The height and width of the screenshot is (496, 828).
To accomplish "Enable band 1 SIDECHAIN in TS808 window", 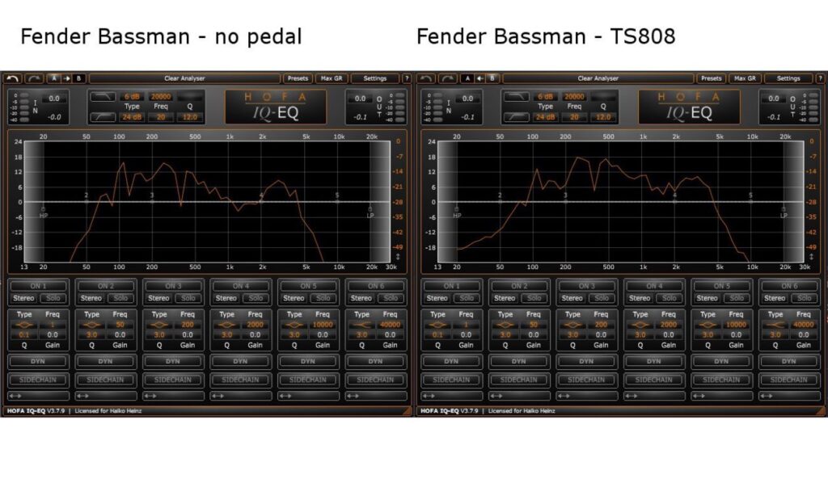I will [451, 380].
